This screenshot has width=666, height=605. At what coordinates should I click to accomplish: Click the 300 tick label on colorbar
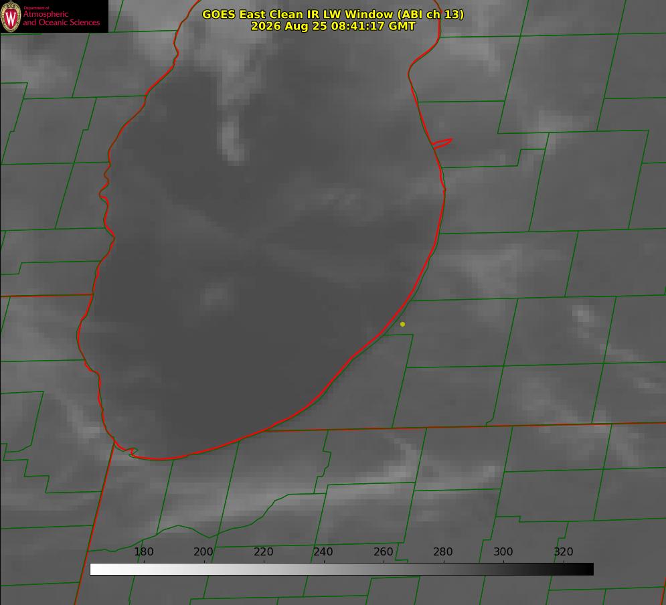(503, 551)
